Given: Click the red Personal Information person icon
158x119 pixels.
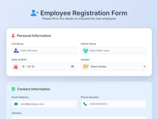Looking at the screenshot, I should tap(13, 36).
